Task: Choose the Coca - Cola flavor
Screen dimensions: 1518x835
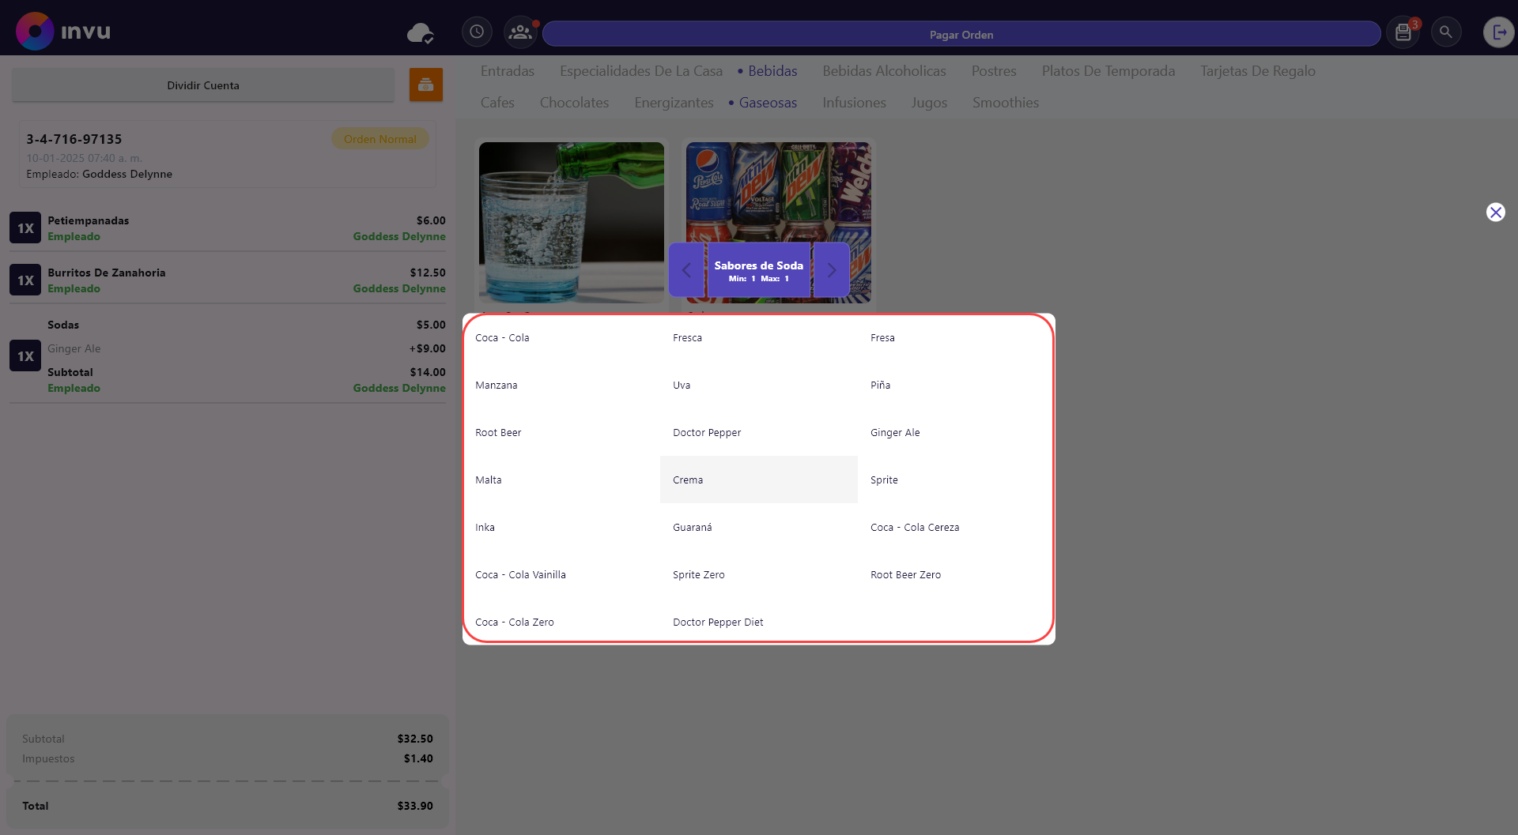Action: click(x=561, y=337)
